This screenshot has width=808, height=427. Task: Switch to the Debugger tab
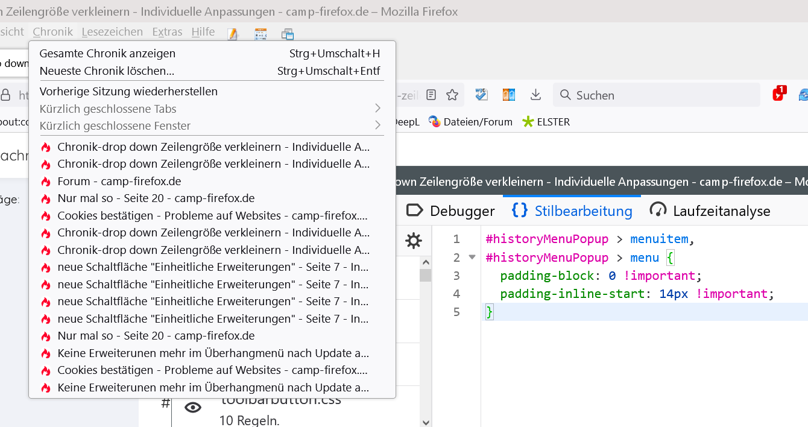click(451, 210)
